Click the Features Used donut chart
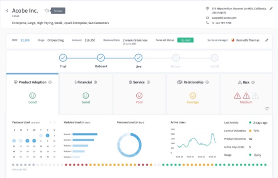The image size is (278, 178). (x=129, y=145)
